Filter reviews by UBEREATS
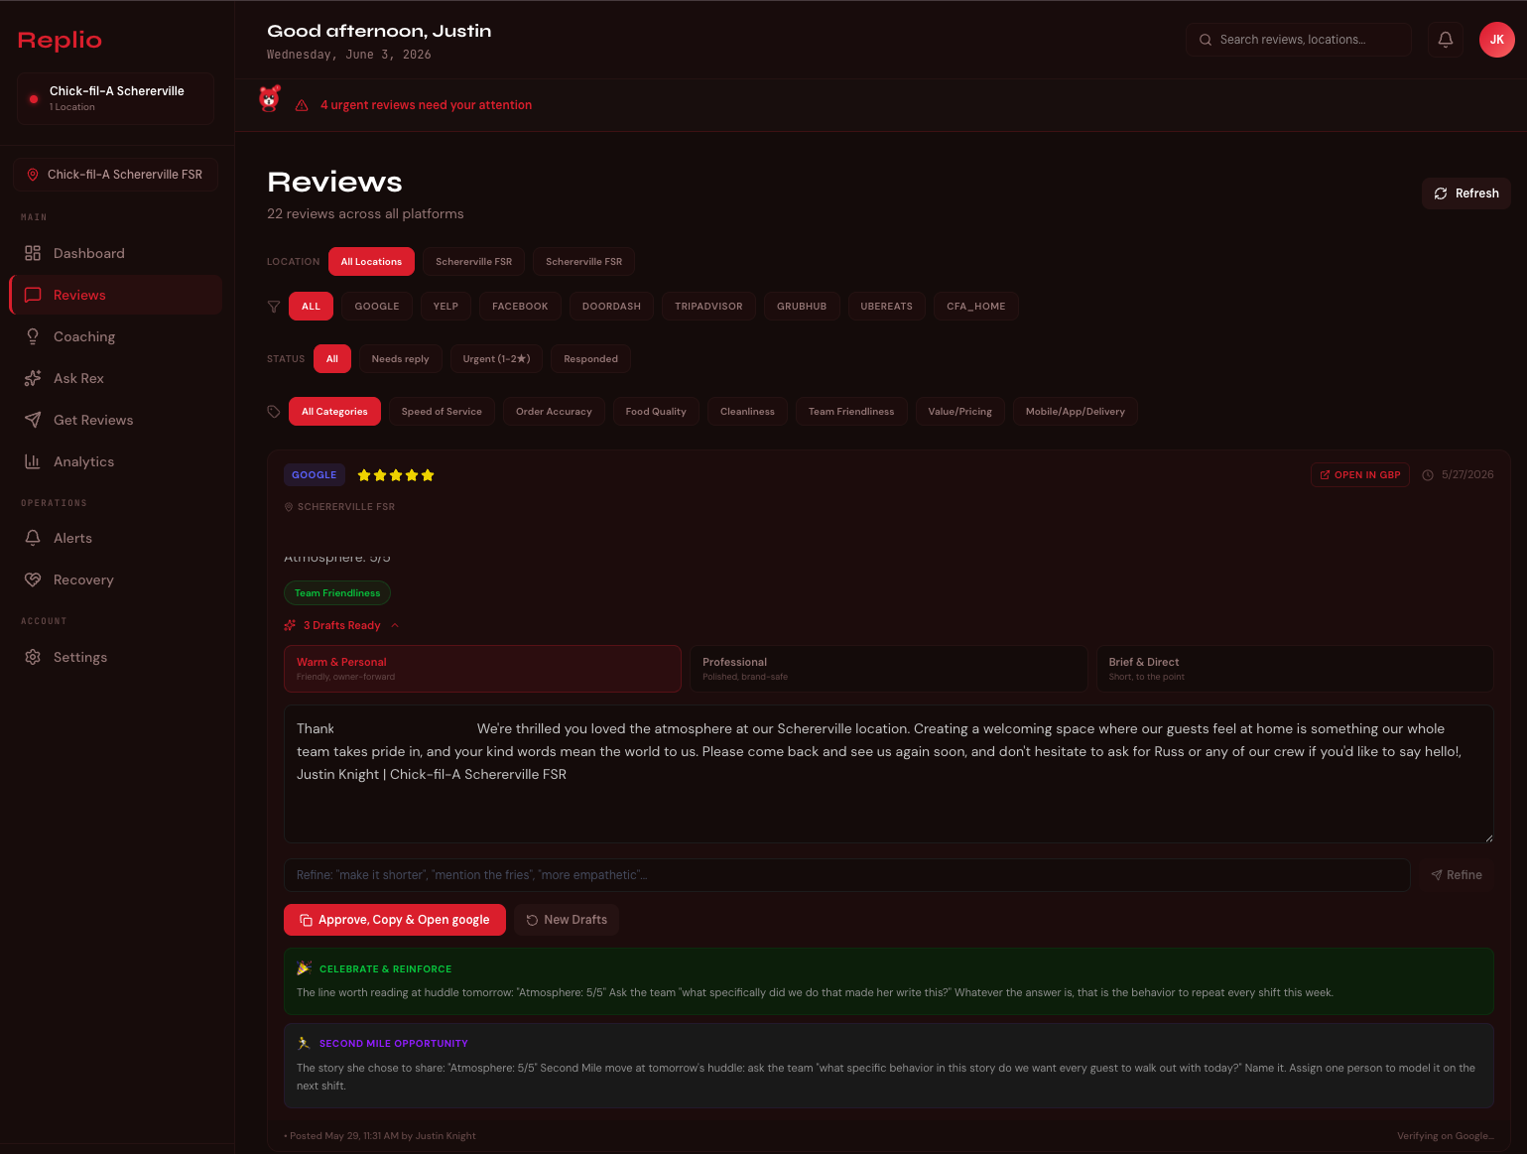Image resolution: width=1527 pixels, height=1154 pixels. (886, 307)
